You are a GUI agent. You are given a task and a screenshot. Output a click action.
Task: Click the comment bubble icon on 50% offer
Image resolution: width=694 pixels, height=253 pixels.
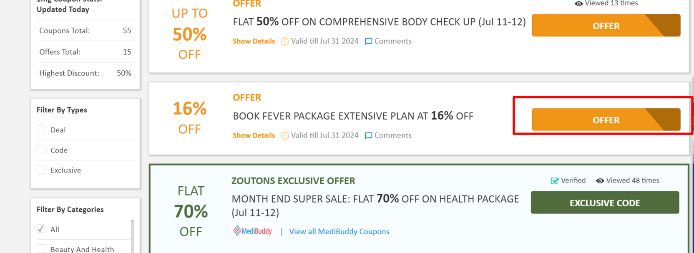pos(368,41)
